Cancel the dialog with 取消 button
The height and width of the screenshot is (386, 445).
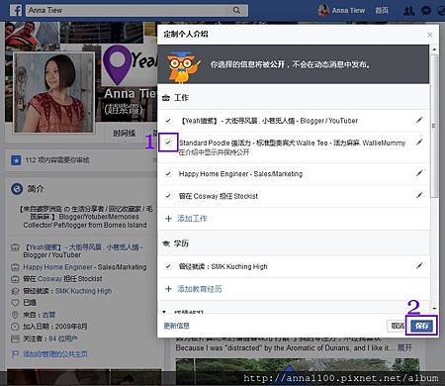click(x=398, y=326)
